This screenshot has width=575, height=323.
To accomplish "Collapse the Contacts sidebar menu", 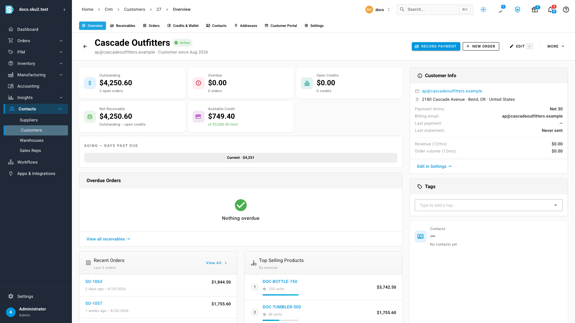I will point(60,109).
